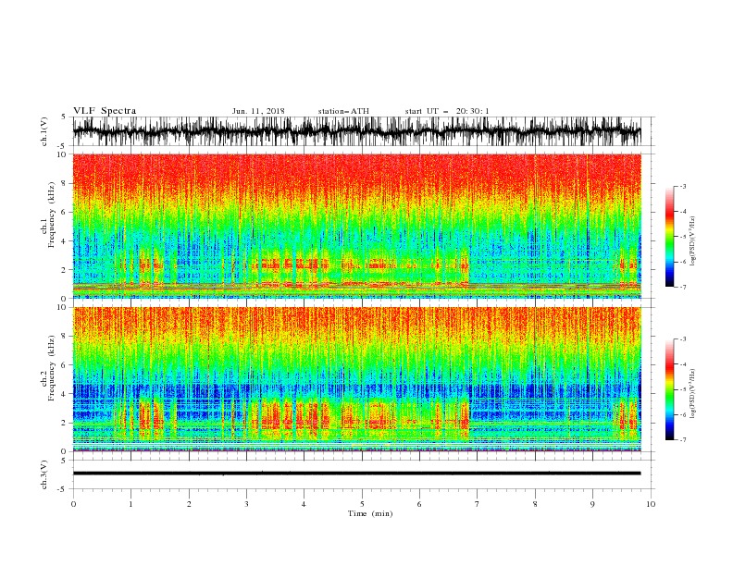733x566 pixels.
Task: Click time axis tick label "10"
Action: pos(651,504)
